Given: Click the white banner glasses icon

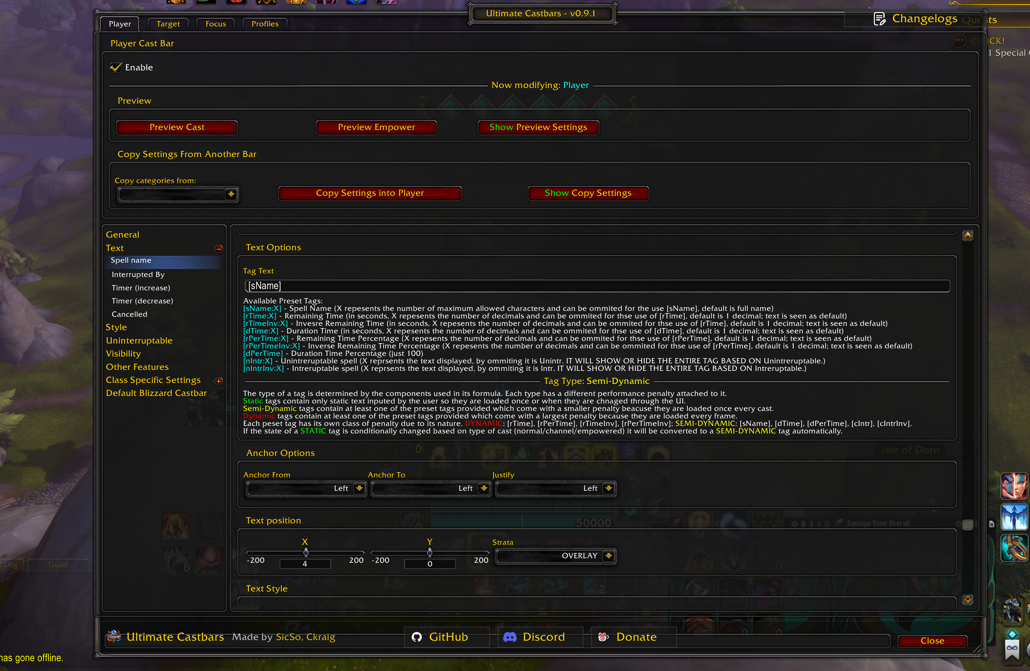Looking at the screenshot, I should click(x=1012, y=649).
